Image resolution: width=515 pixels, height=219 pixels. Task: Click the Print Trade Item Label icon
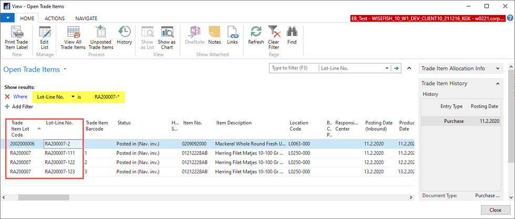pos(17,32)
